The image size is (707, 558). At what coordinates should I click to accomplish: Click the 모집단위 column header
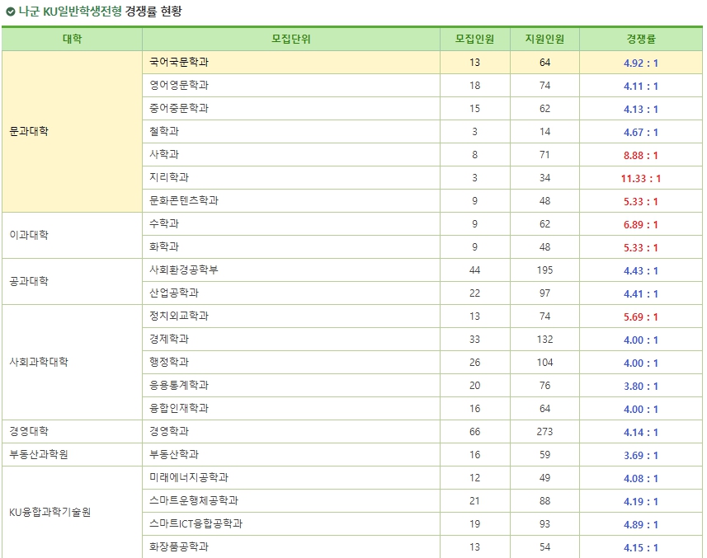[291, 40]
